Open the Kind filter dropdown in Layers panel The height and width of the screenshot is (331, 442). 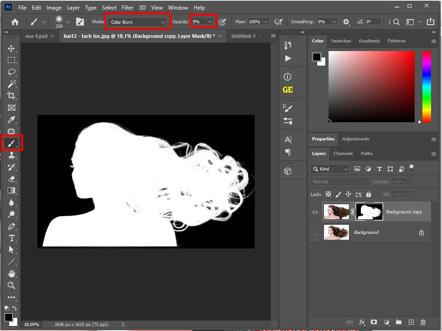click(x=329, y=169)
